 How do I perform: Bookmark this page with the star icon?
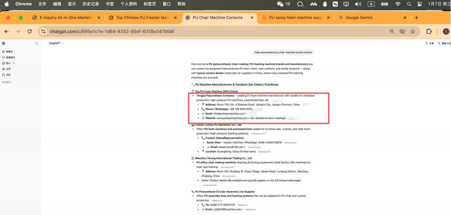coord(413,31)
